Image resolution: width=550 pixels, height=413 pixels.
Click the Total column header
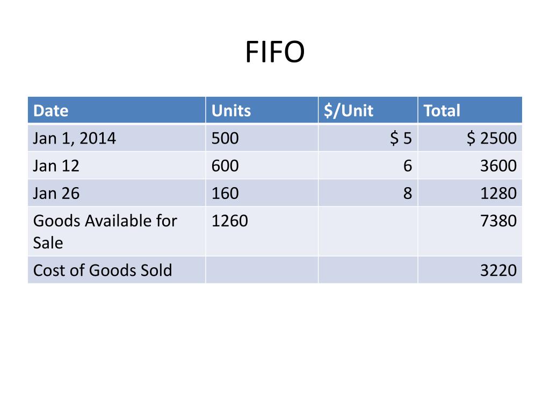442,111
